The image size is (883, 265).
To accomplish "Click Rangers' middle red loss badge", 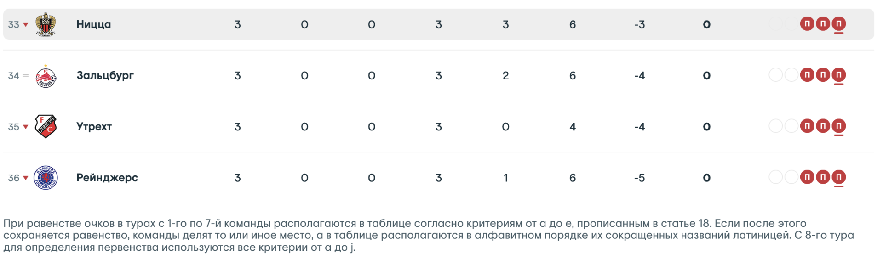I will (823, 177).
